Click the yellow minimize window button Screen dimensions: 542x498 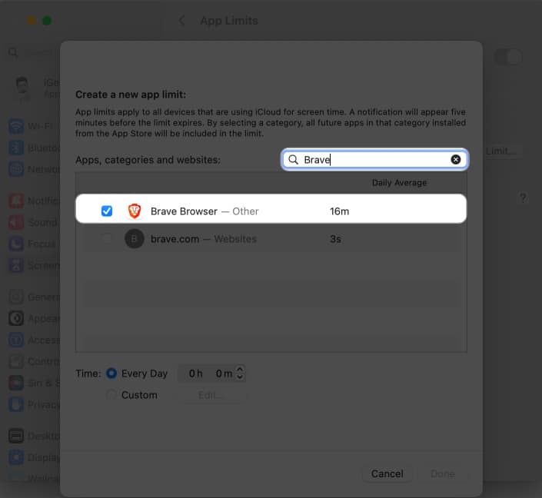(x=32, y=21)
